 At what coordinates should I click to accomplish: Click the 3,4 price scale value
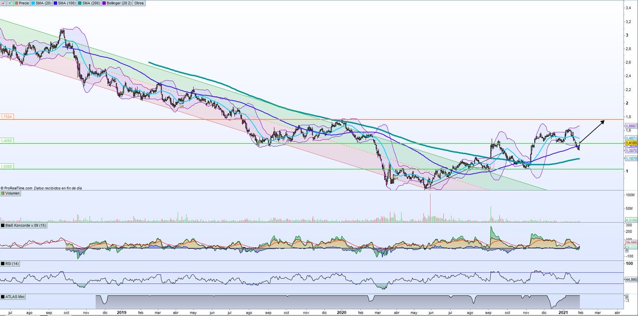pos(629,7)
